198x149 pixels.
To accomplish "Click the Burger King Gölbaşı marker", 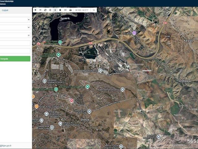I will tap(37, 106).
